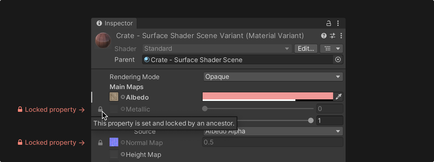434x162 pixels.
Task: Click the Albedo crate texture slot
Action: [x=114, y=97]
